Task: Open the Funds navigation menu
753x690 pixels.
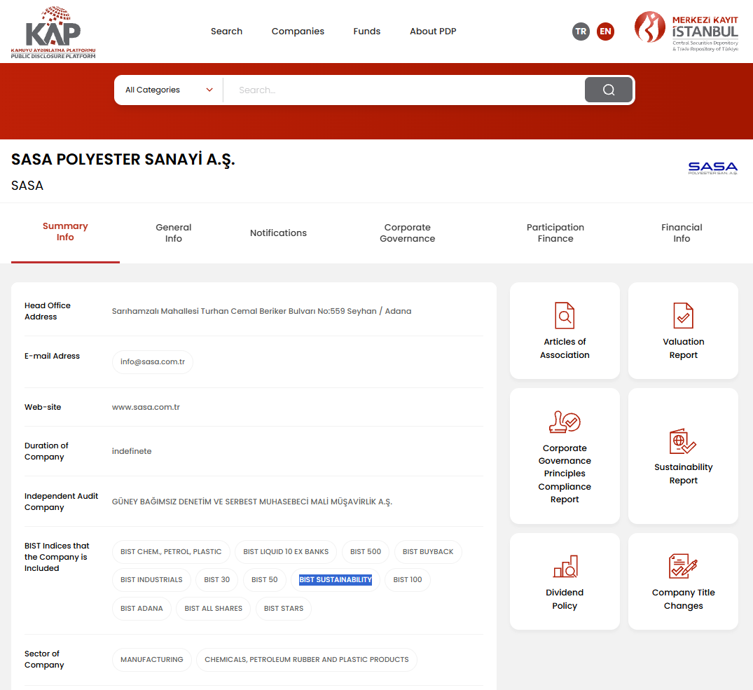Action: click(x=366, y=32)
